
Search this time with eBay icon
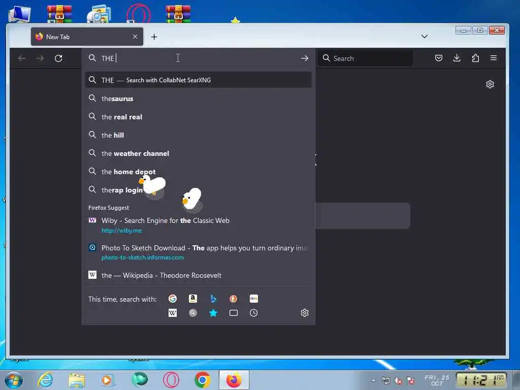click(x=254, y=299)
